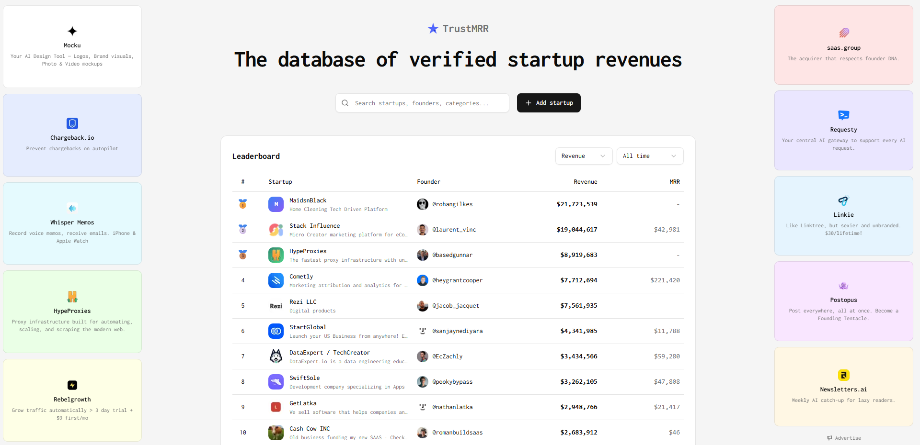Open the Revenue sort dropdown
This screenshot has width=920, height=445.
[x=584, y=156]
